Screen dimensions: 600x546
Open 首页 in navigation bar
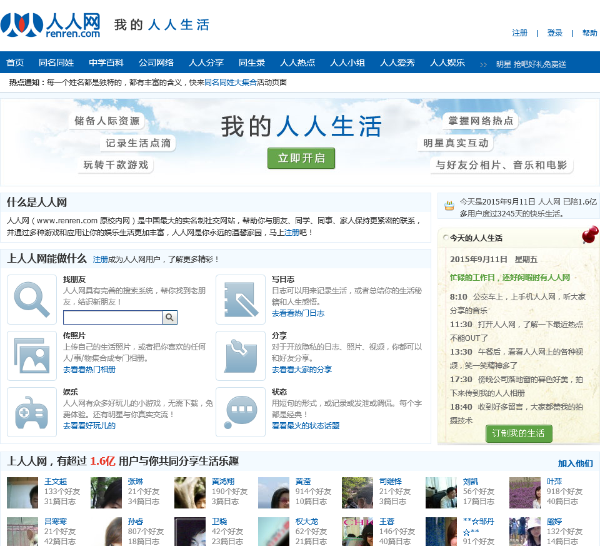click(x=15, y=63)
